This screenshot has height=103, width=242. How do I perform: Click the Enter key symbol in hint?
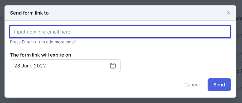[36, 42]
